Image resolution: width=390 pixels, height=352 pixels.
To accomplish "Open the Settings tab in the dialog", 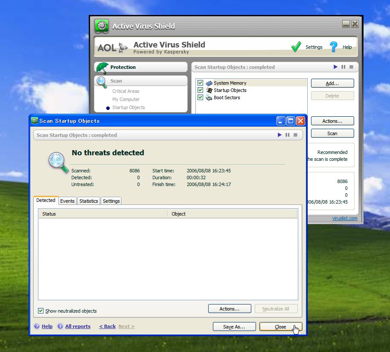I will pyautogui.click(x=111, y=201).
